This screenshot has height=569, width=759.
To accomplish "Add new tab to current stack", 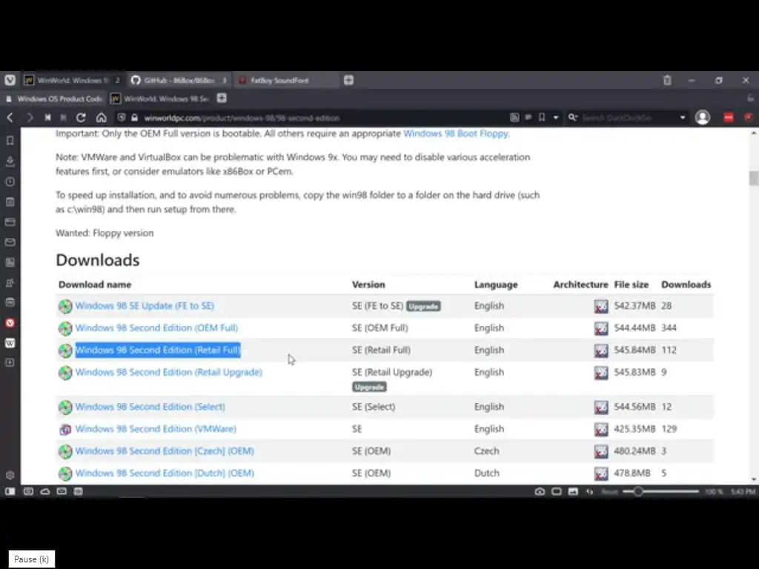I will 222,99.
